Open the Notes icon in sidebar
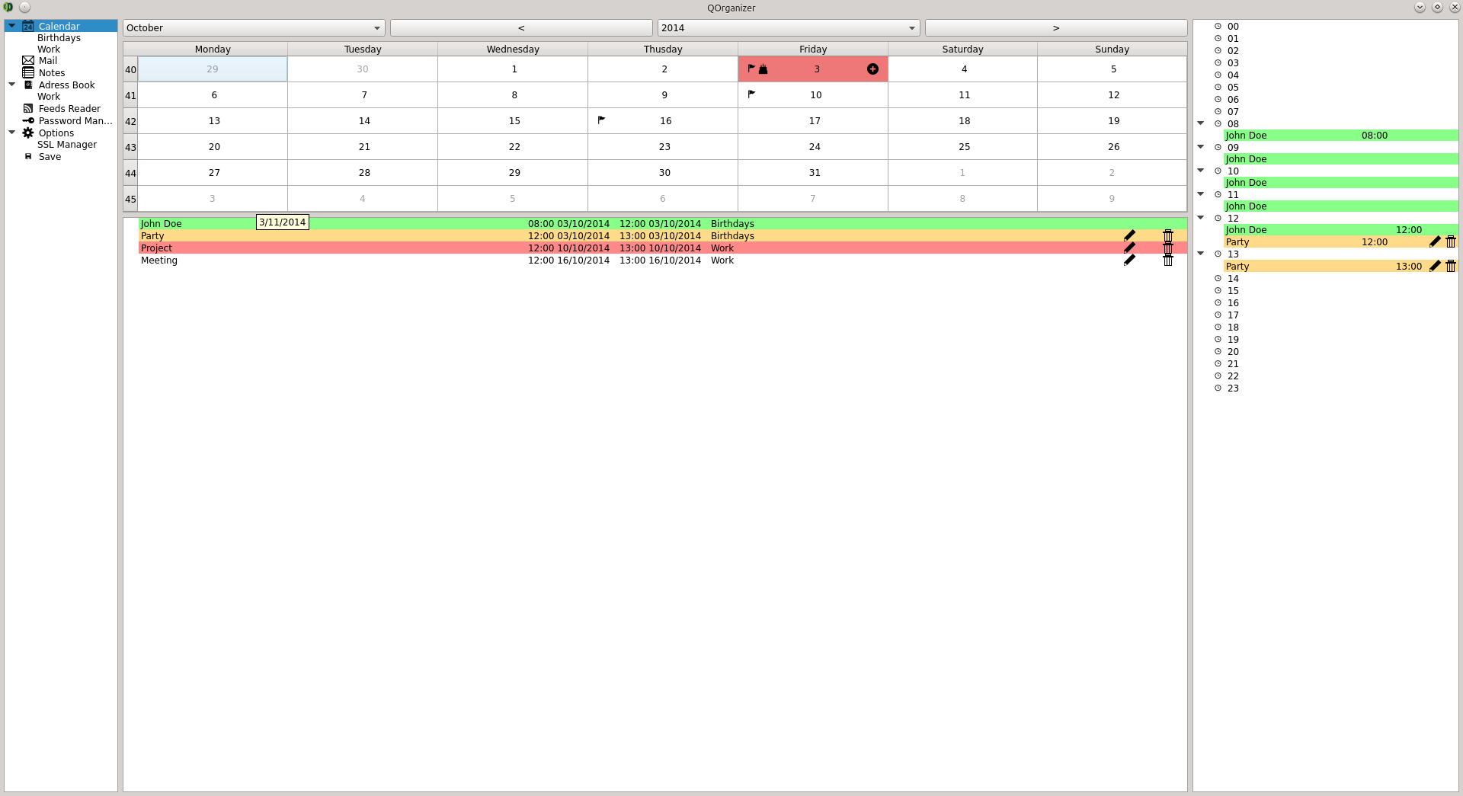 28,73
